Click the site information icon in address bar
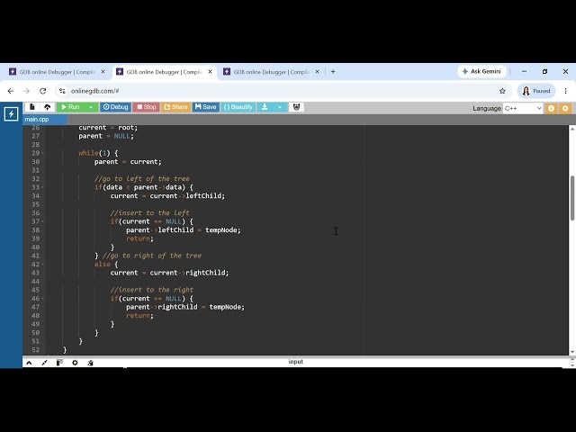This screenshot has height=432, width=576. pyautogui.click(x=62, y=91)
